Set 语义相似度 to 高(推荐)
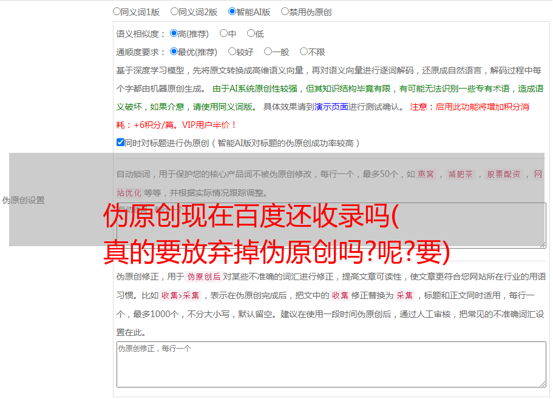 click(x=174, y=33)
